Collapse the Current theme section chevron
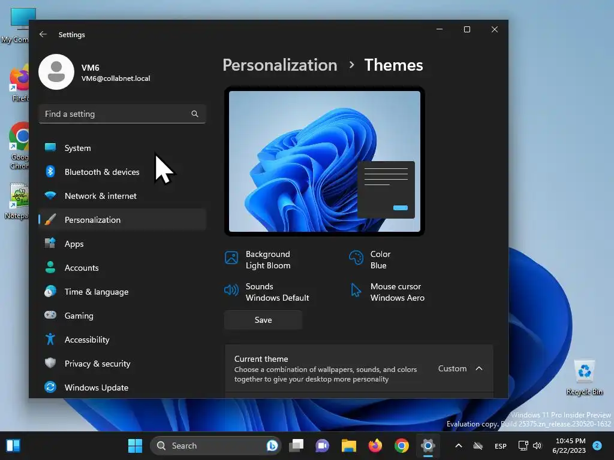The height and width of the screenshot is (460, 614). tap(479, 368)
